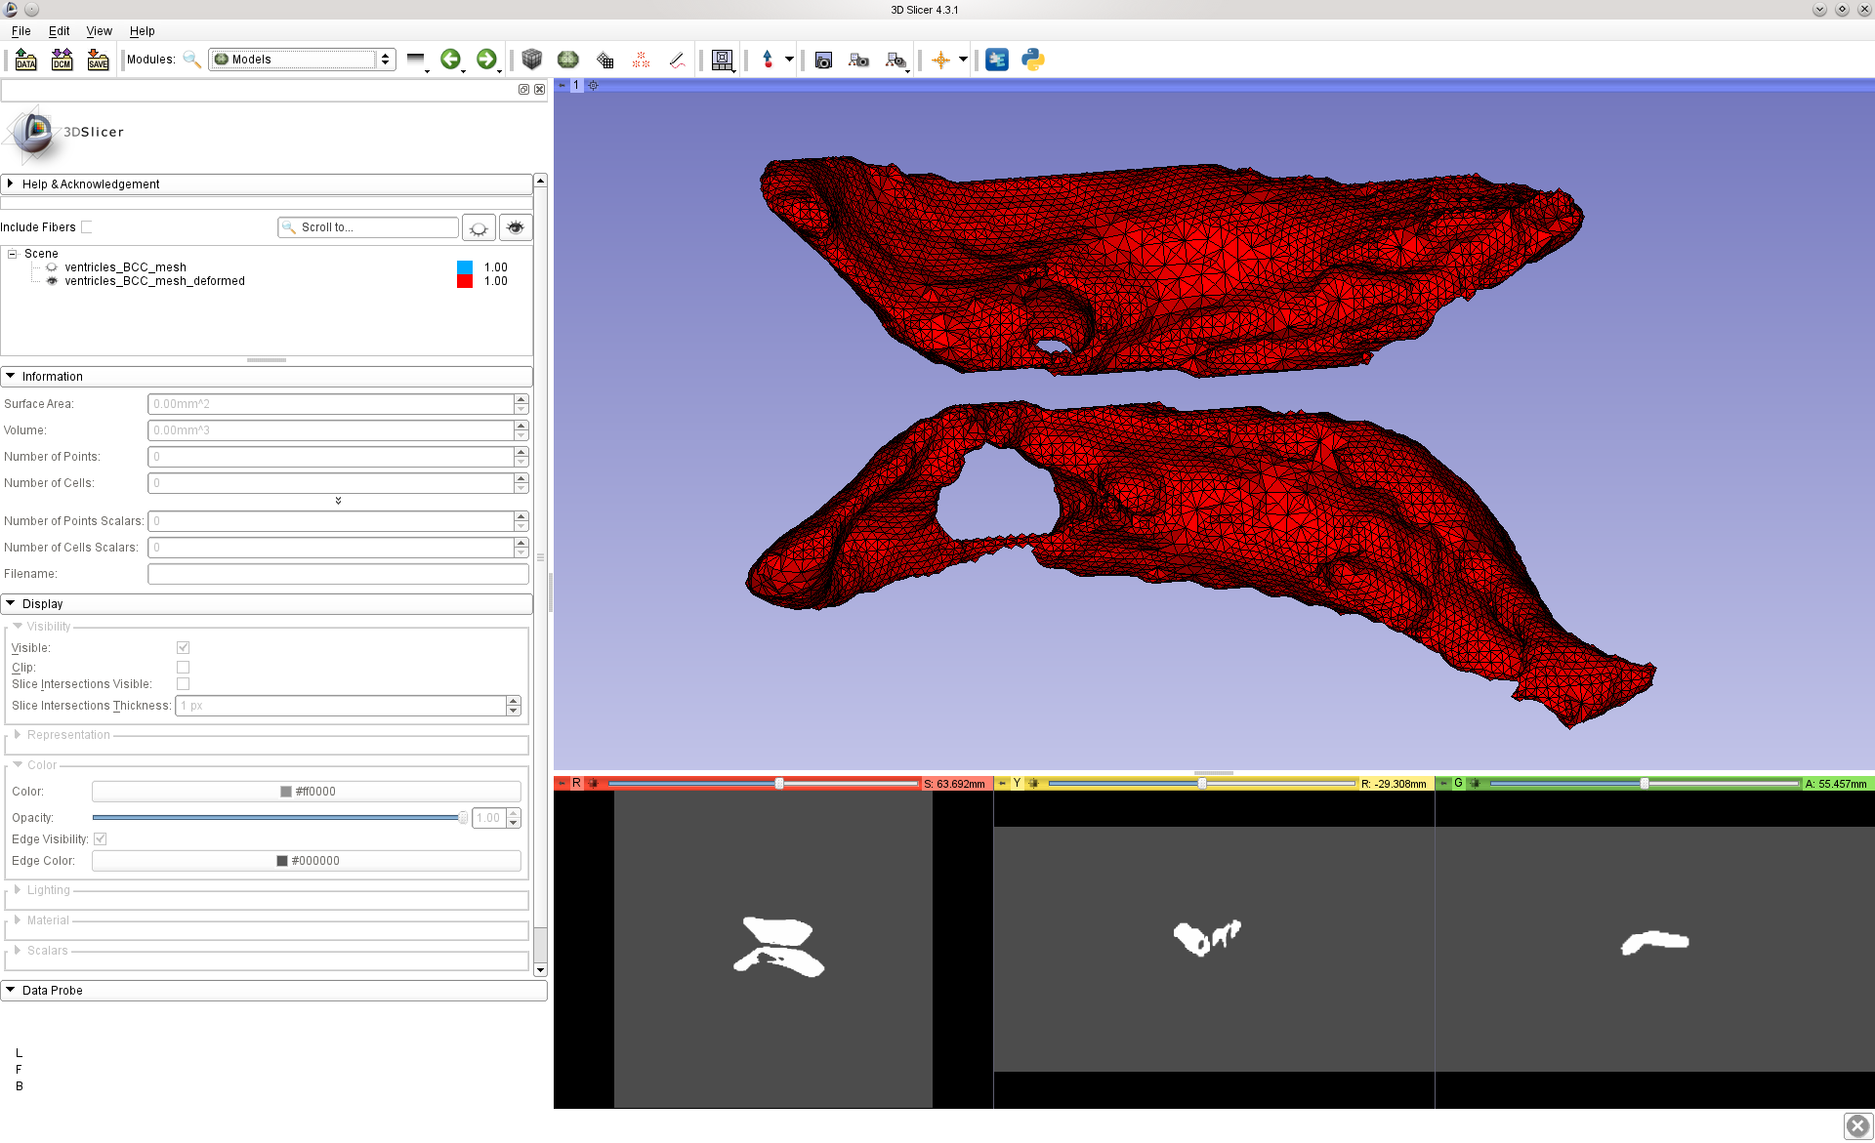Toggle the Include Fibers checkbox
Image resolution: width=1875 pixels, height=1143 pixels.
[x=87, y=227]
